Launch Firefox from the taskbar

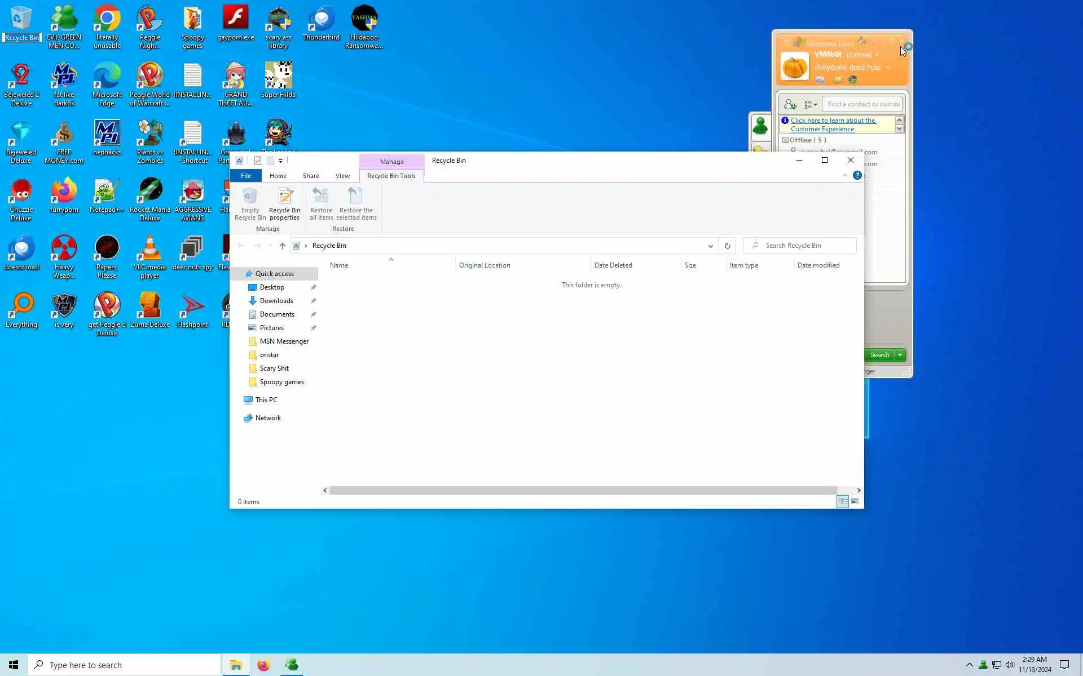coord(263,665)
